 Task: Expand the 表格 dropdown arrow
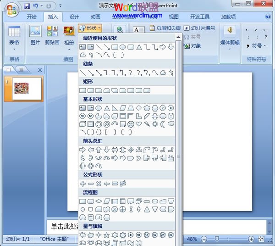14,50
